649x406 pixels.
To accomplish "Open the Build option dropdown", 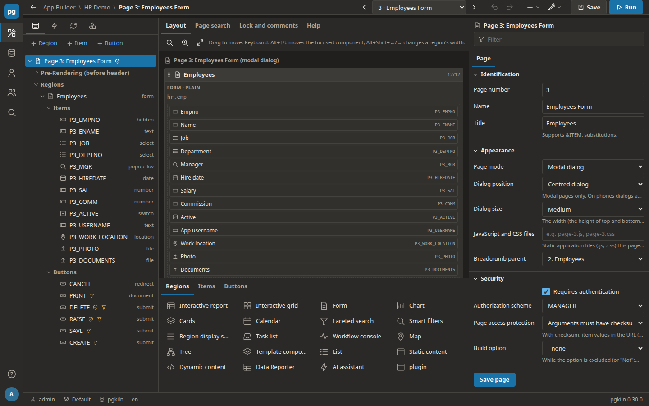I will [593, 348].
